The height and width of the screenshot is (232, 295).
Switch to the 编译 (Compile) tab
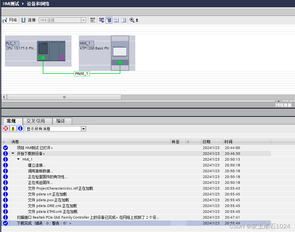coord(62,121)
